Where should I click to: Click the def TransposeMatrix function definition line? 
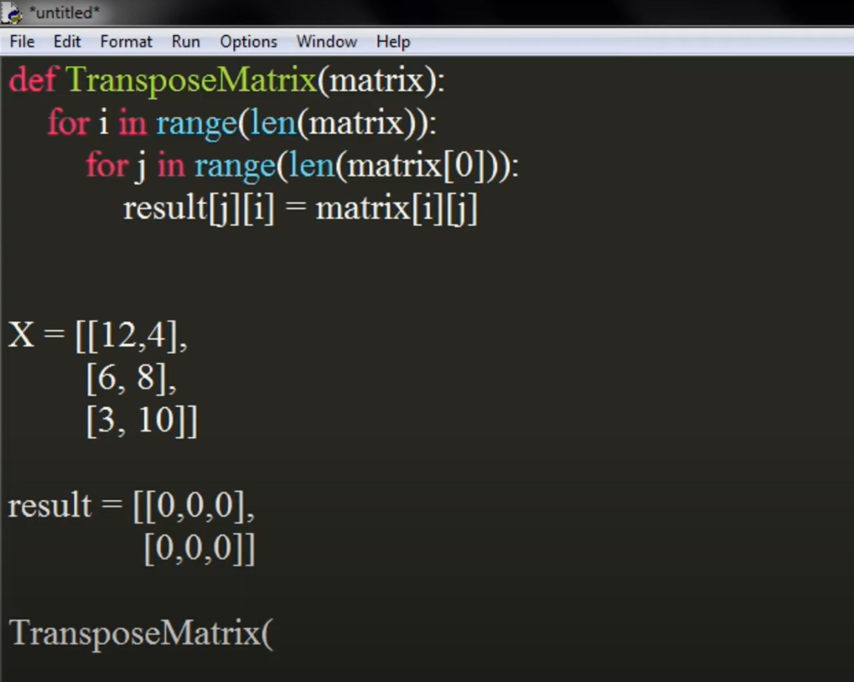coord(222,80)
